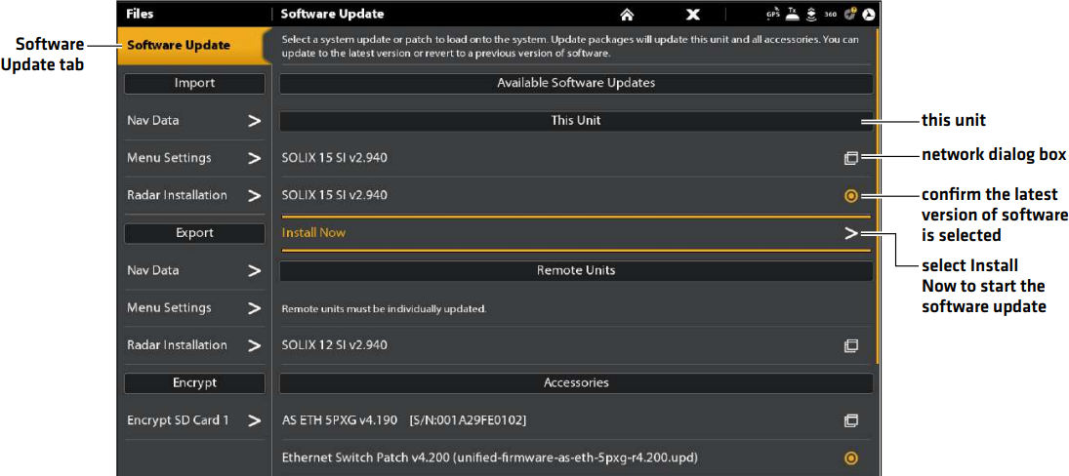Select Install Now to start the update
This screenshot has height=476, width=1069.
576,233
